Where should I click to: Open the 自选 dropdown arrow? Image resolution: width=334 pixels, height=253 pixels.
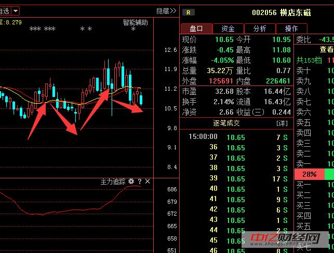(16, 10)
